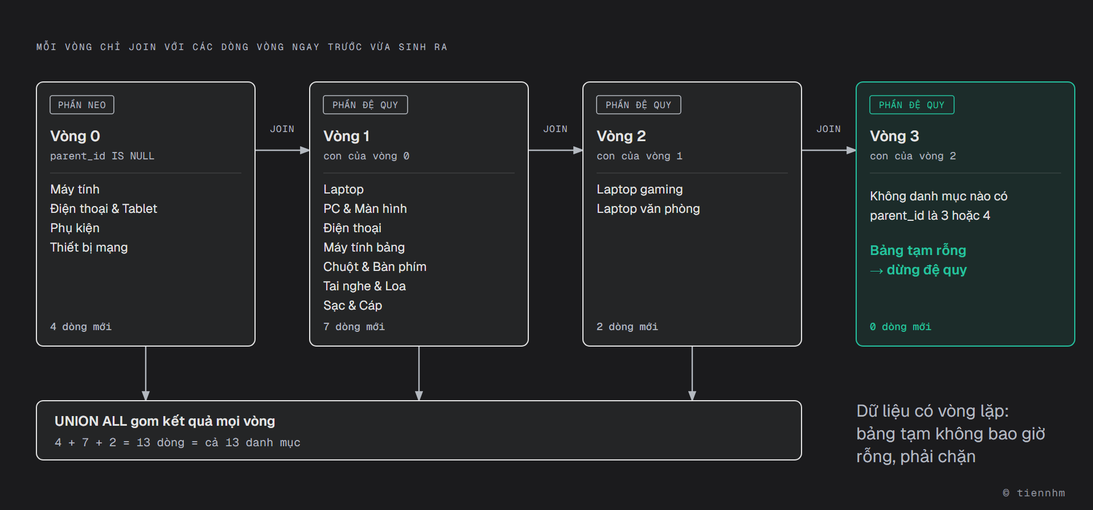Click green PHẦN ĐỆ QUY badge
1093x510 pixels.
point(912,105)
